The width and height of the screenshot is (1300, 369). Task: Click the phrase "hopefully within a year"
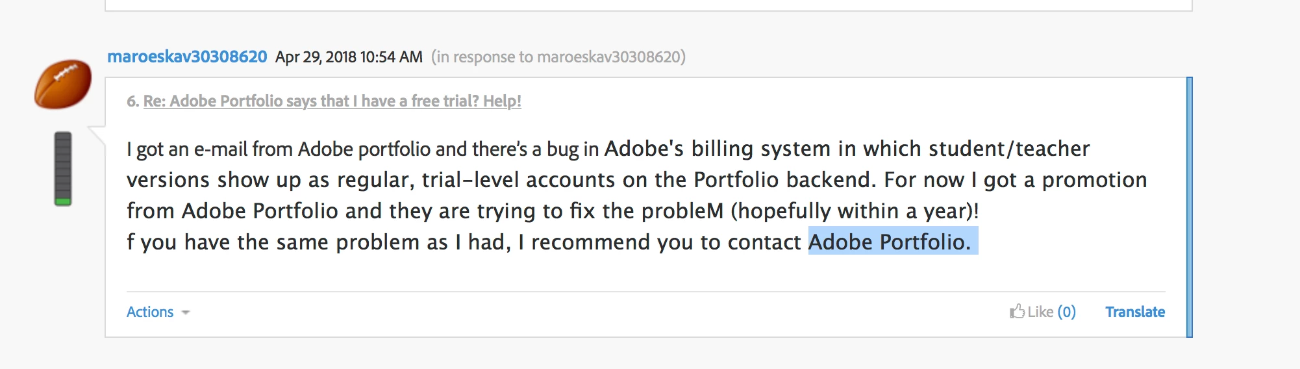(x=852, y=211)
